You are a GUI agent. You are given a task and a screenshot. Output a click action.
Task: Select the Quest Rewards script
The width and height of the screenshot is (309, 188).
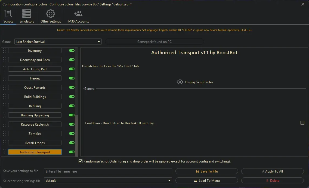35,88
